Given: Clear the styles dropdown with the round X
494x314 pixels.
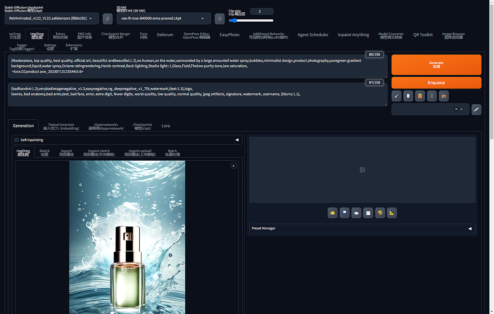Looking at the screenshot, I should [x=456, y=109].
